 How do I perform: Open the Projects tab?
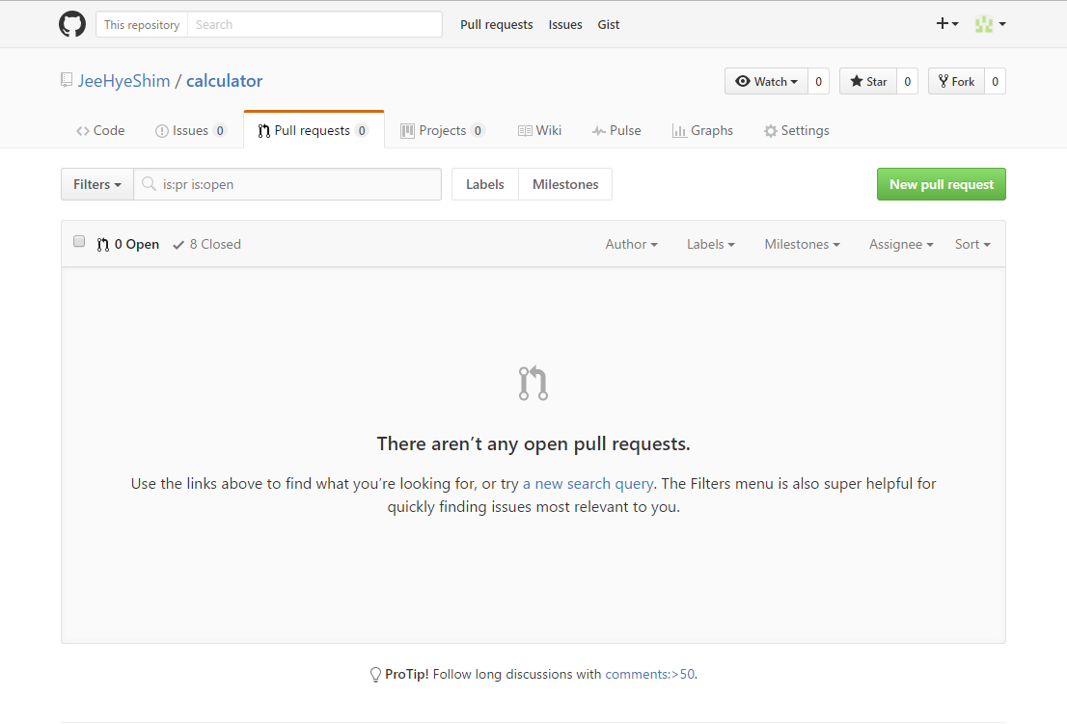click(442, 130)
